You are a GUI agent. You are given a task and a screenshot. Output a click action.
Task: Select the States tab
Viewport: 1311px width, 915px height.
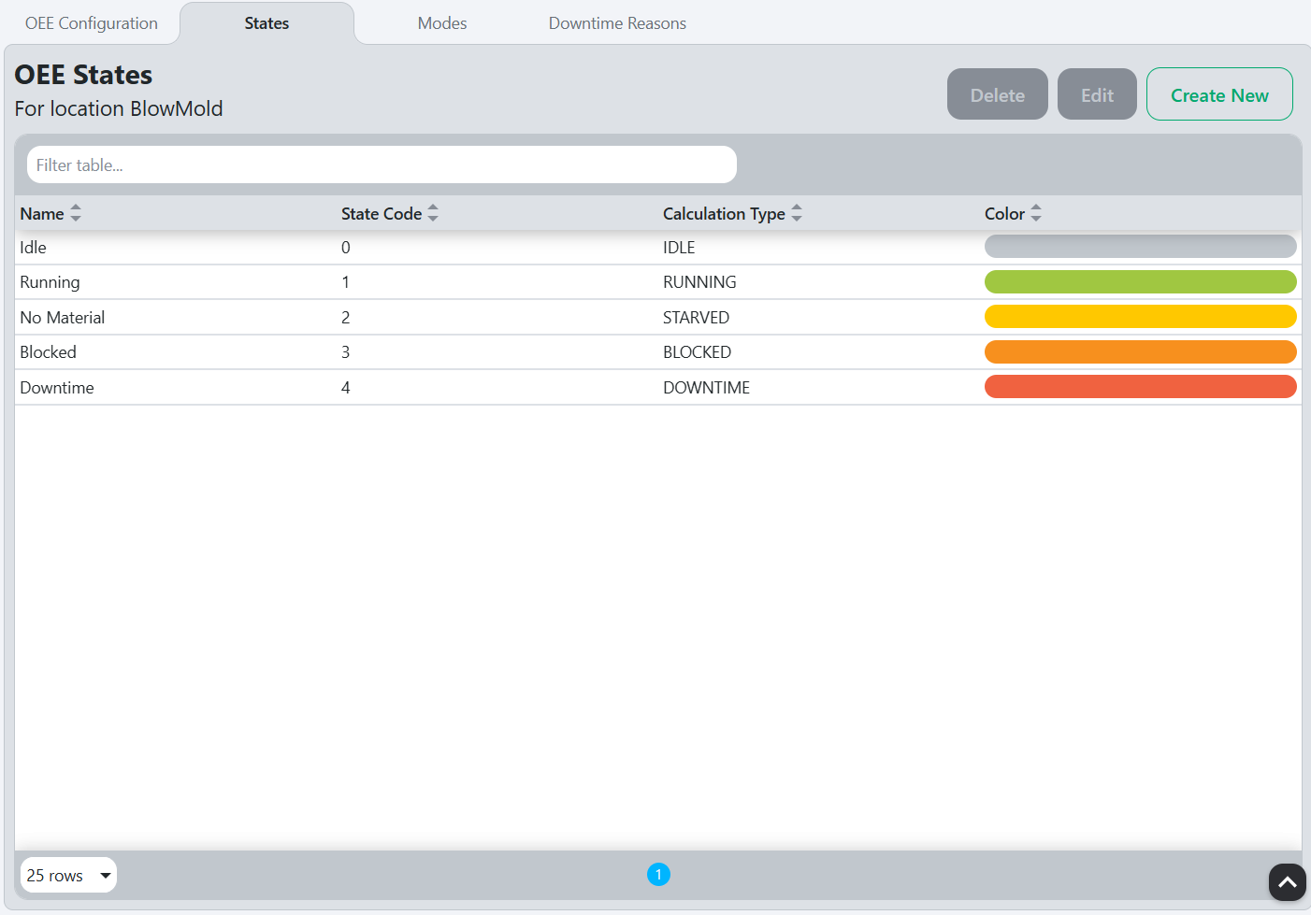[267, 23]
